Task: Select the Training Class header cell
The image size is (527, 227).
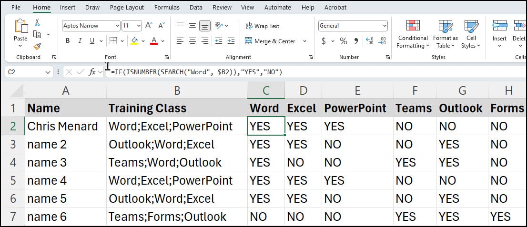Action: (177, 108)
